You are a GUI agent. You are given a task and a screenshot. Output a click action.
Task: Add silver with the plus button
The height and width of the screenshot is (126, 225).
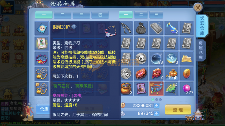tap(157, 113)
